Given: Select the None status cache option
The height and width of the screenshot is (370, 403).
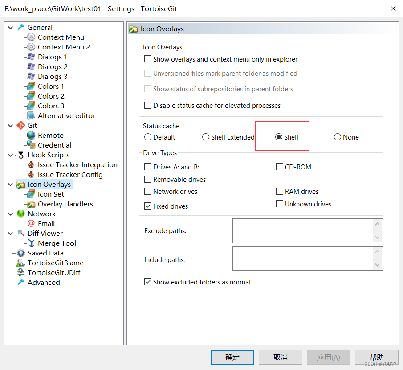Looking at the screenshot, I should [x=338, y=137].
